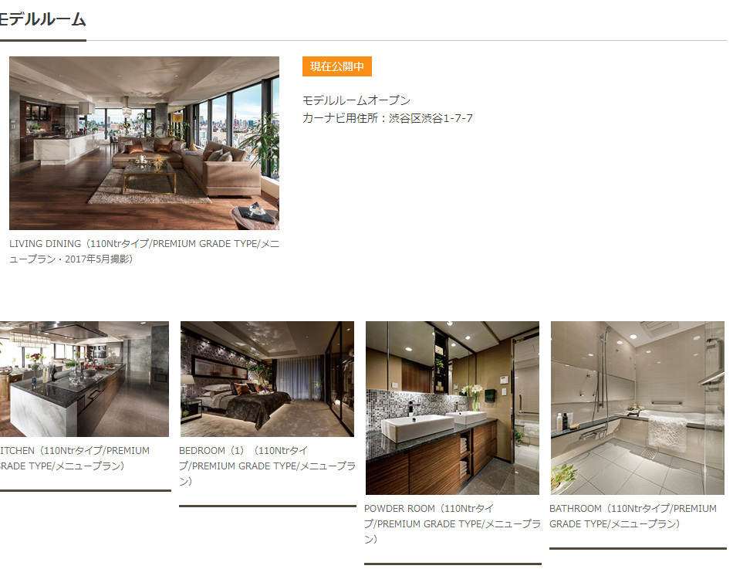733x586 pixels.
Task: Click the orange 現在公開中 badge
Action: (337, 66)
